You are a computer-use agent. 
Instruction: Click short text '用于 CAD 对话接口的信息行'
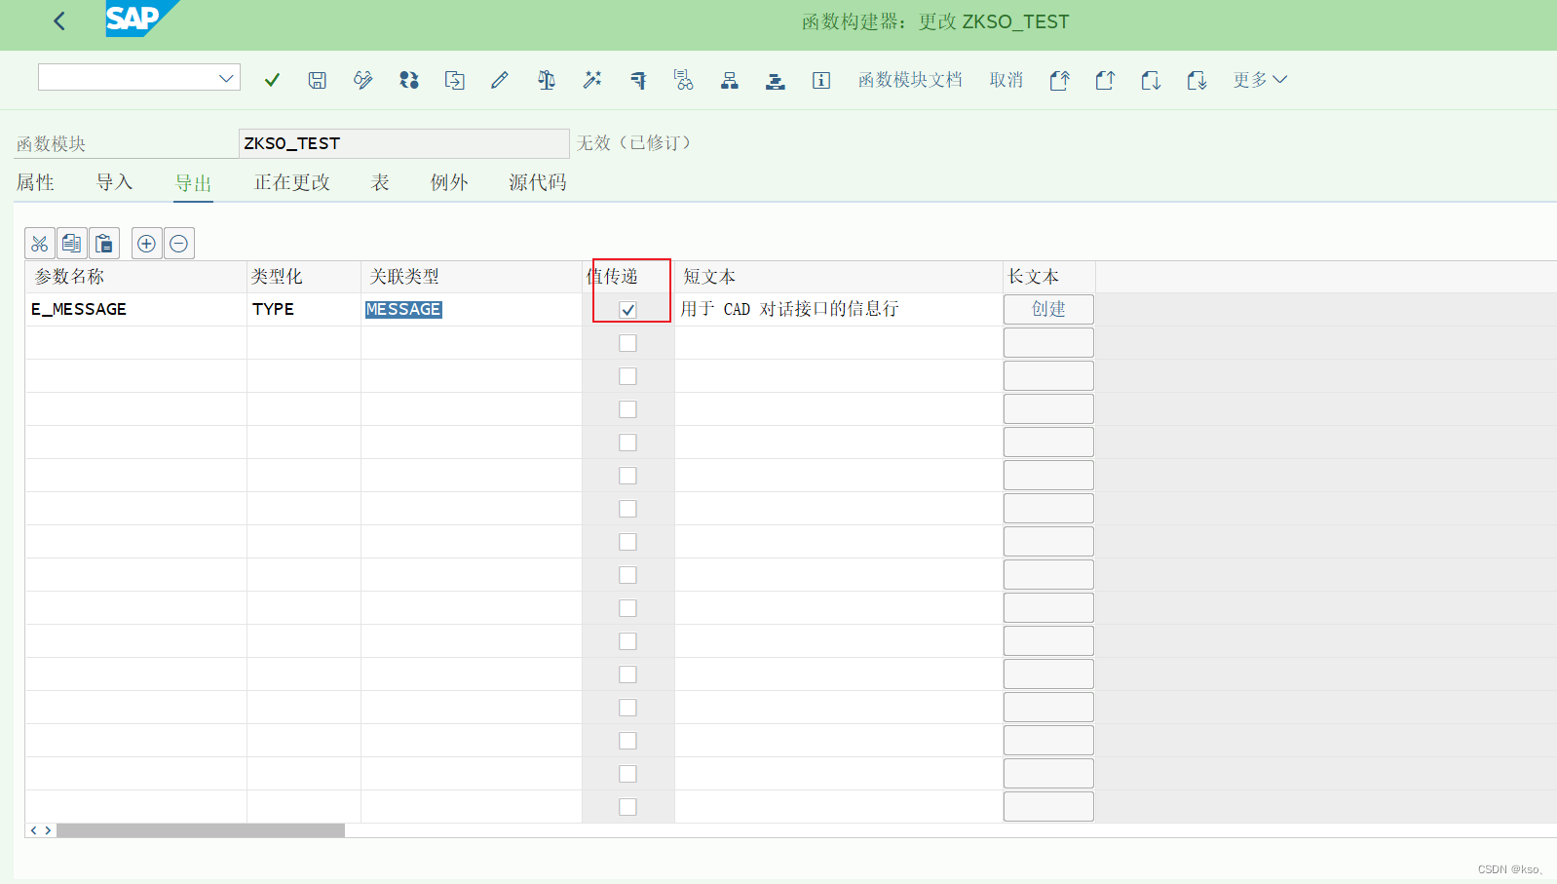pyautogui.click(x=789, y=309)
